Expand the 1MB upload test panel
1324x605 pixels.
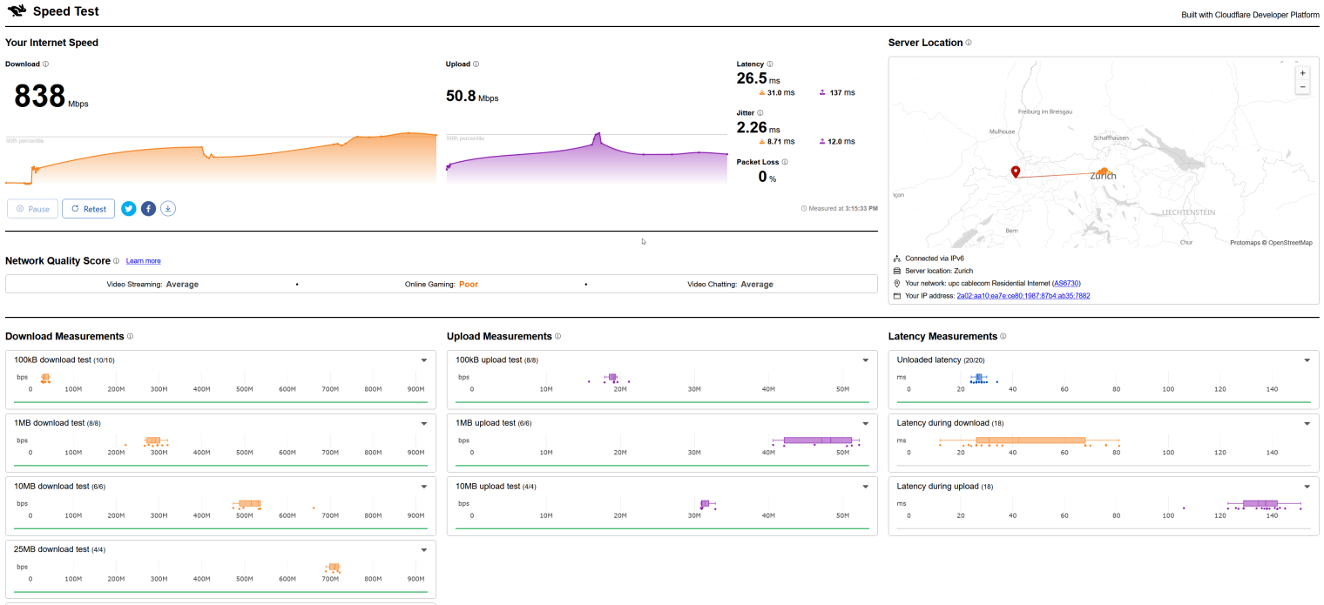866,424
